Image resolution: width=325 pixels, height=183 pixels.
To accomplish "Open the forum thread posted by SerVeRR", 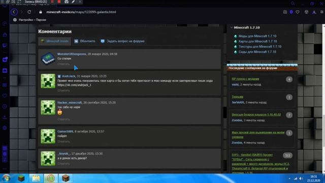I will (238, 97).
